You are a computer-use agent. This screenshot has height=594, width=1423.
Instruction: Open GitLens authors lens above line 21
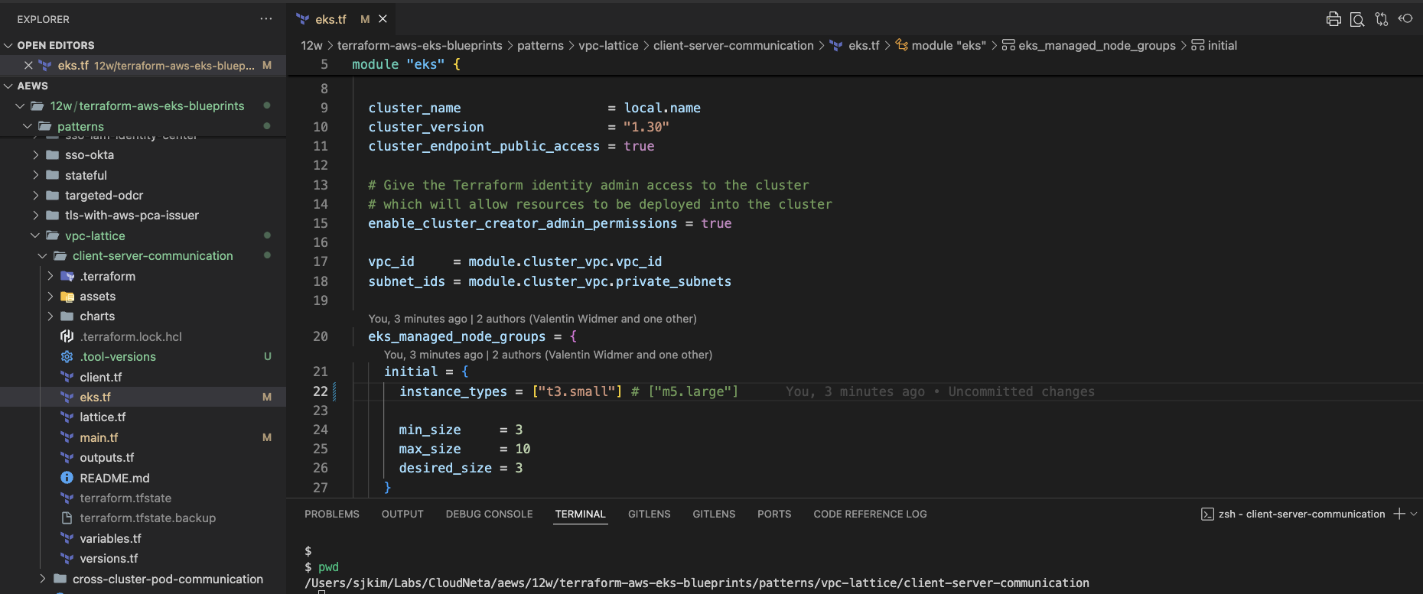(x=548, y=355)
